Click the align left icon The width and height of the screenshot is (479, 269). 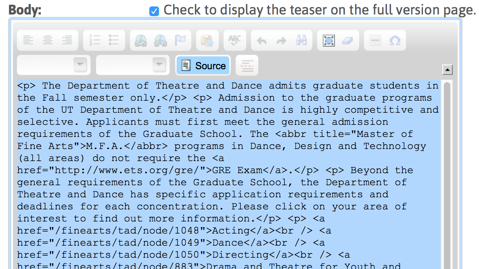pos(28,40)
